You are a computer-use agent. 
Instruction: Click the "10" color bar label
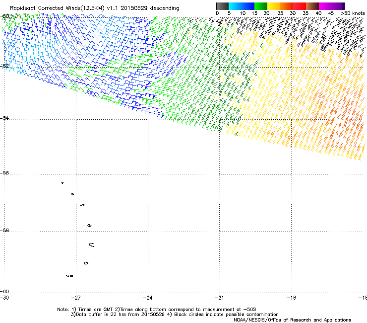point(243,13)
